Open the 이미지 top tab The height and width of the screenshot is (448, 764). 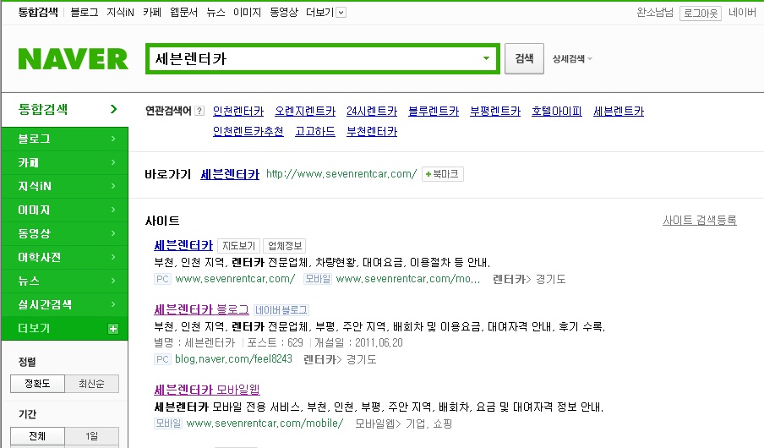(x=247, y=12)
